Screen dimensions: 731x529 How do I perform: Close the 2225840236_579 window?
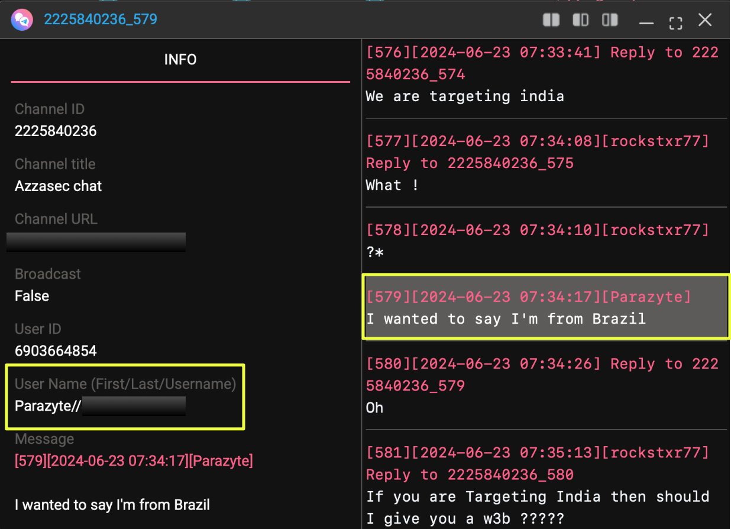point(705,20)
